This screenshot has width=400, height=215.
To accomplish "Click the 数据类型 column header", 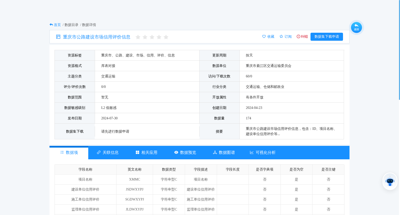I will pyautogui.click(x=169, y=170).
